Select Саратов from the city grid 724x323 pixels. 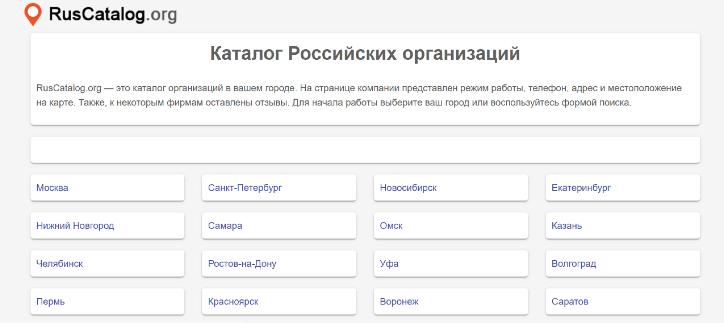tap(570, 302)
